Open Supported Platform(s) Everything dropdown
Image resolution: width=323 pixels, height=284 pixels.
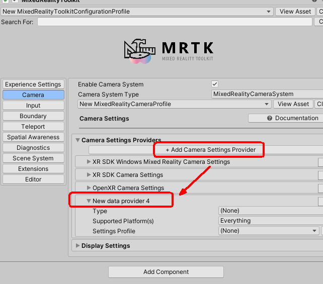[271, 221]
